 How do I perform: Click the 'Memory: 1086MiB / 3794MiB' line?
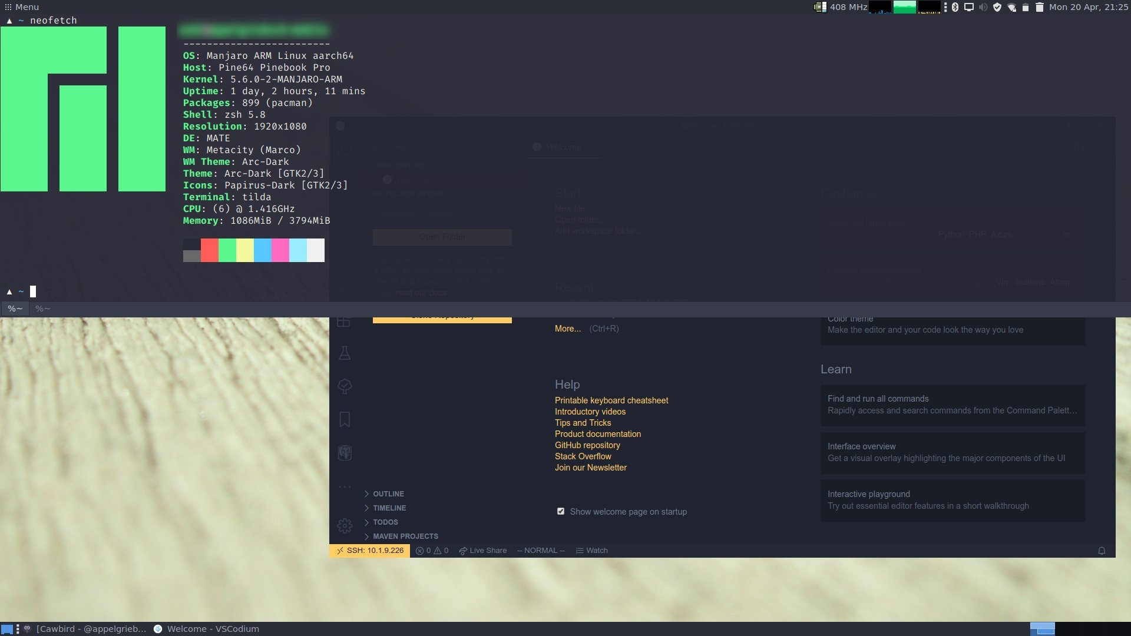pos(256,220)
